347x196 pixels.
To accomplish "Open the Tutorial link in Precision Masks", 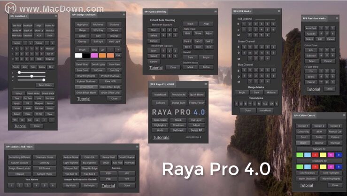I will point(313,89).
